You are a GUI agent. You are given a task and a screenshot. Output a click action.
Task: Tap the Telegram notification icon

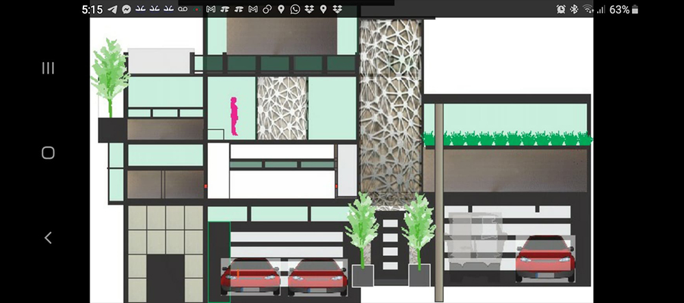pyautogui.click(x=112, y=10)
